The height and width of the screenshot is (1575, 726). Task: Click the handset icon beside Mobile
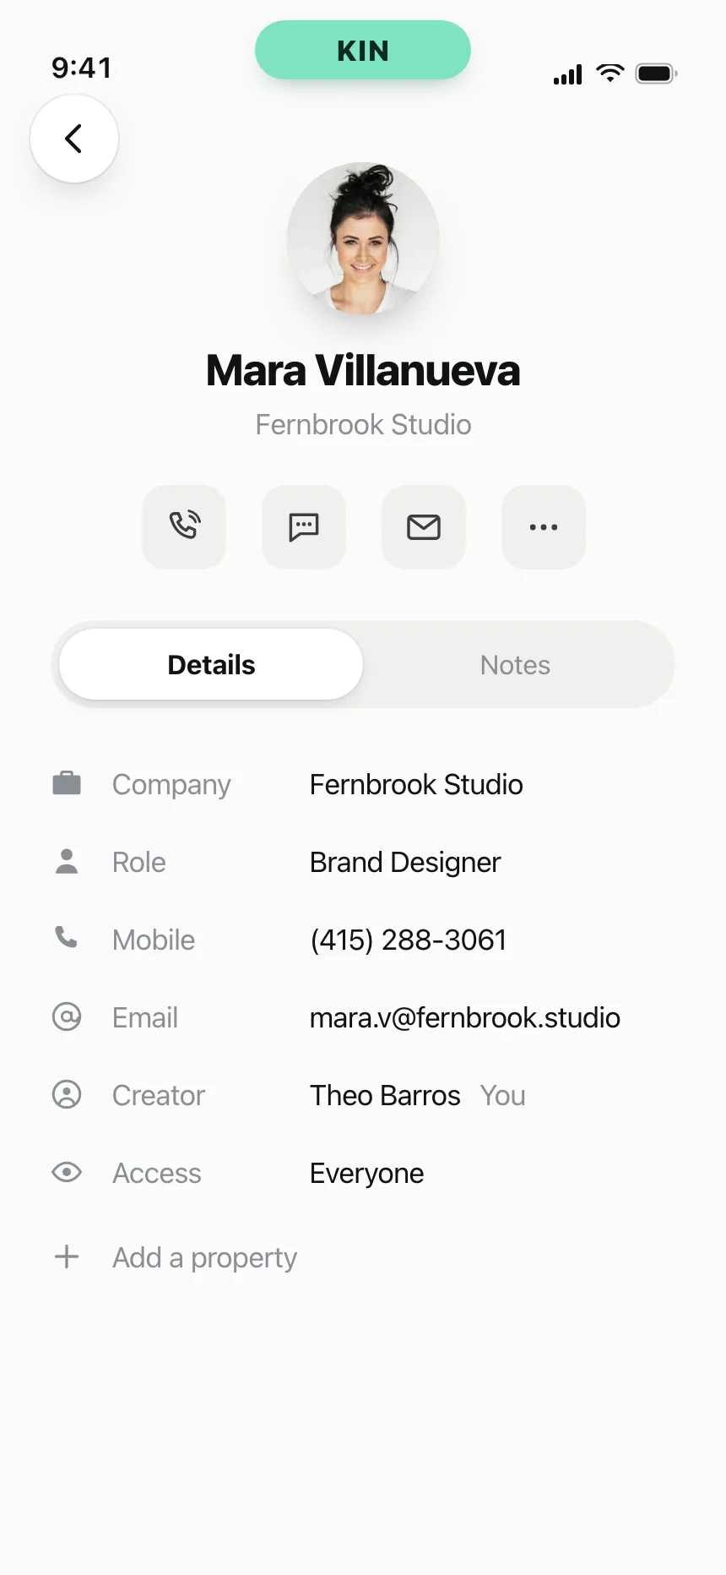67,937
